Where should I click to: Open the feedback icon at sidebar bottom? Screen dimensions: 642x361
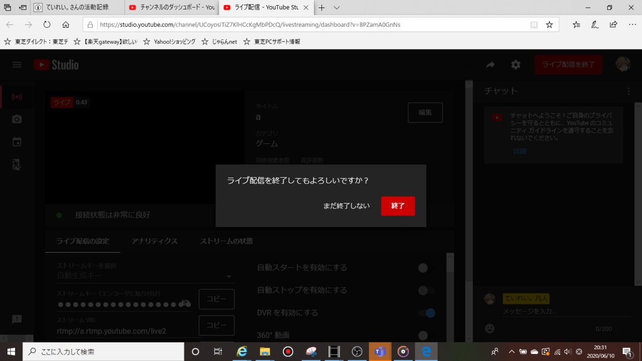[17, 319]
